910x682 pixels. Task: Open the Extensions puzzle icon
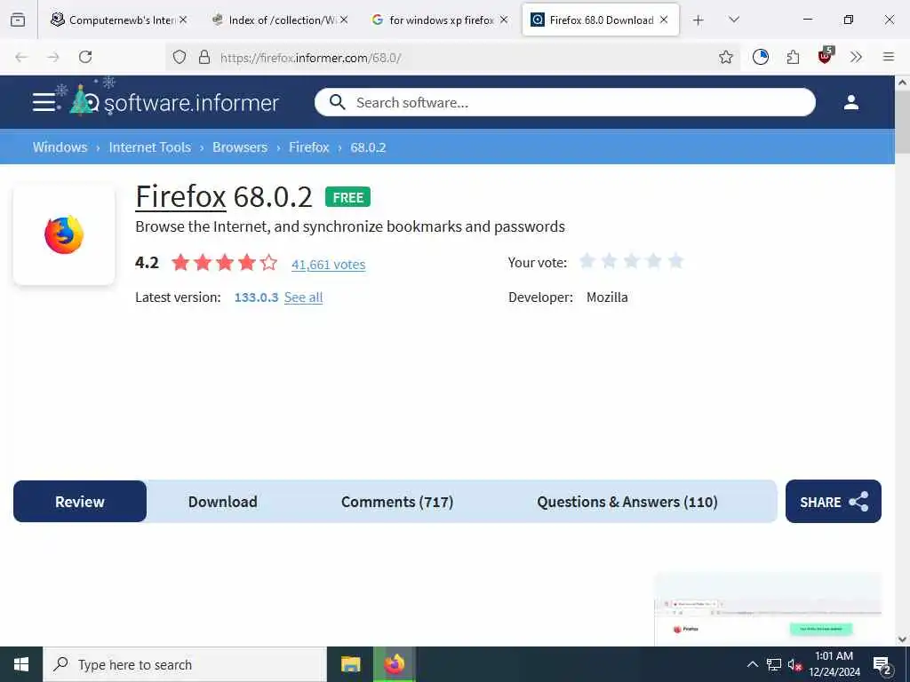793,57
